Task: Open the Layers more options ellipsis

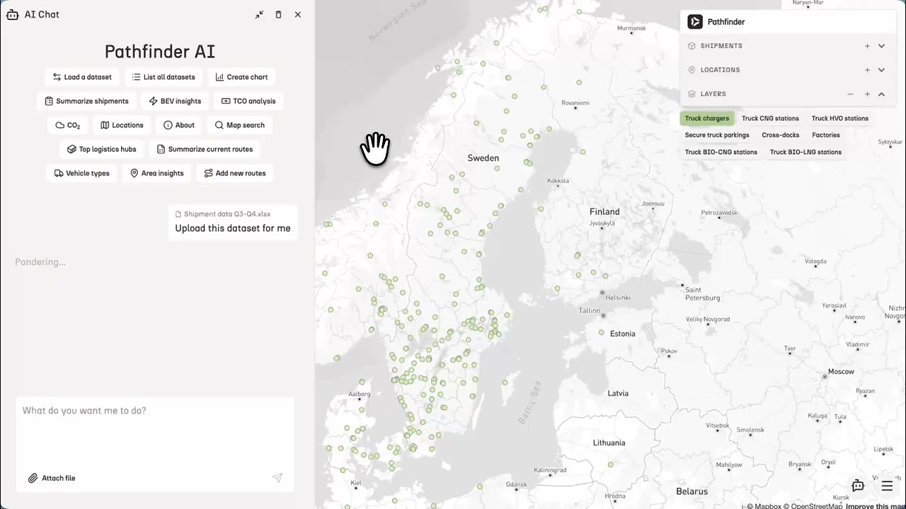Action: coord(850,94)
